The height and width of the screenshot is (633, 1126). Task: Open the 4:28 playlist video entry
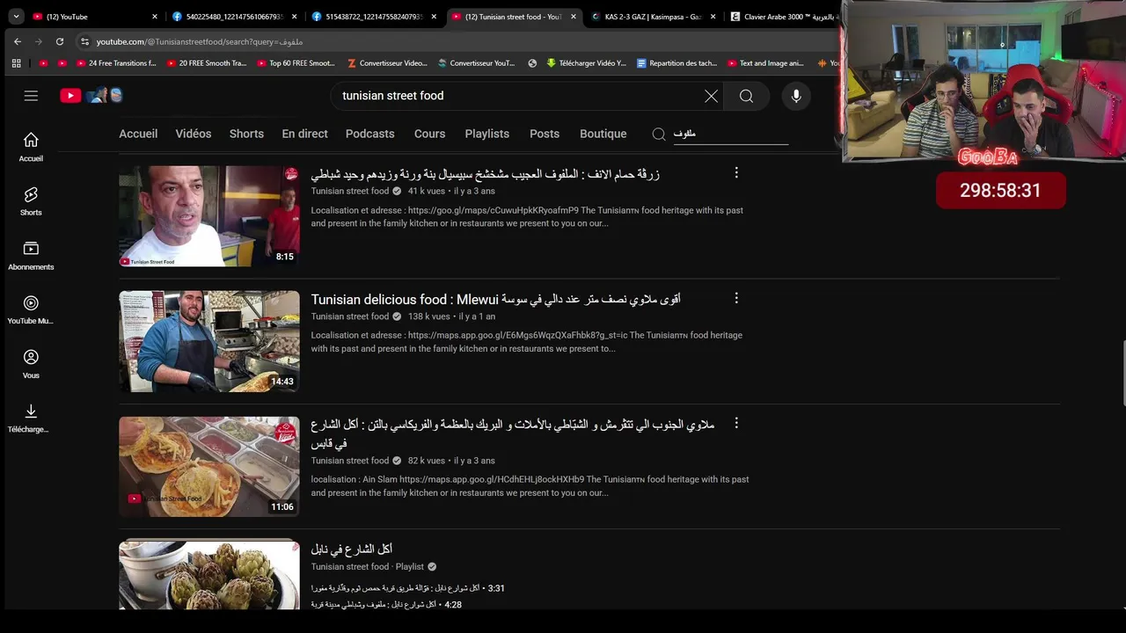click(x=386, y=605)
